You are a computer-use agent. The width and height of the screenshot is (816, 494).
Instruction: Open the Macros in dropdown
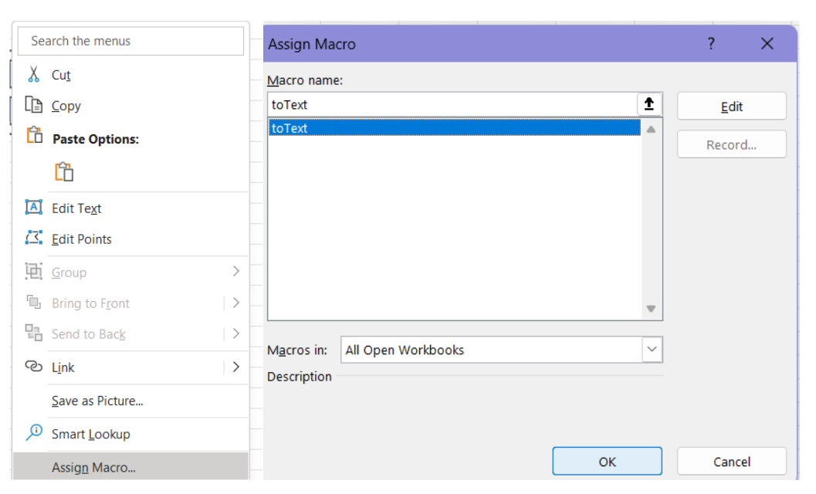[x=652, y=350]
